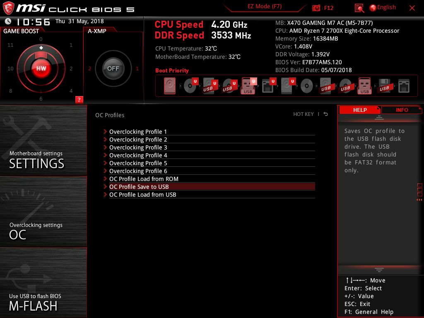Expand Overclocking Profile 6

212,171
